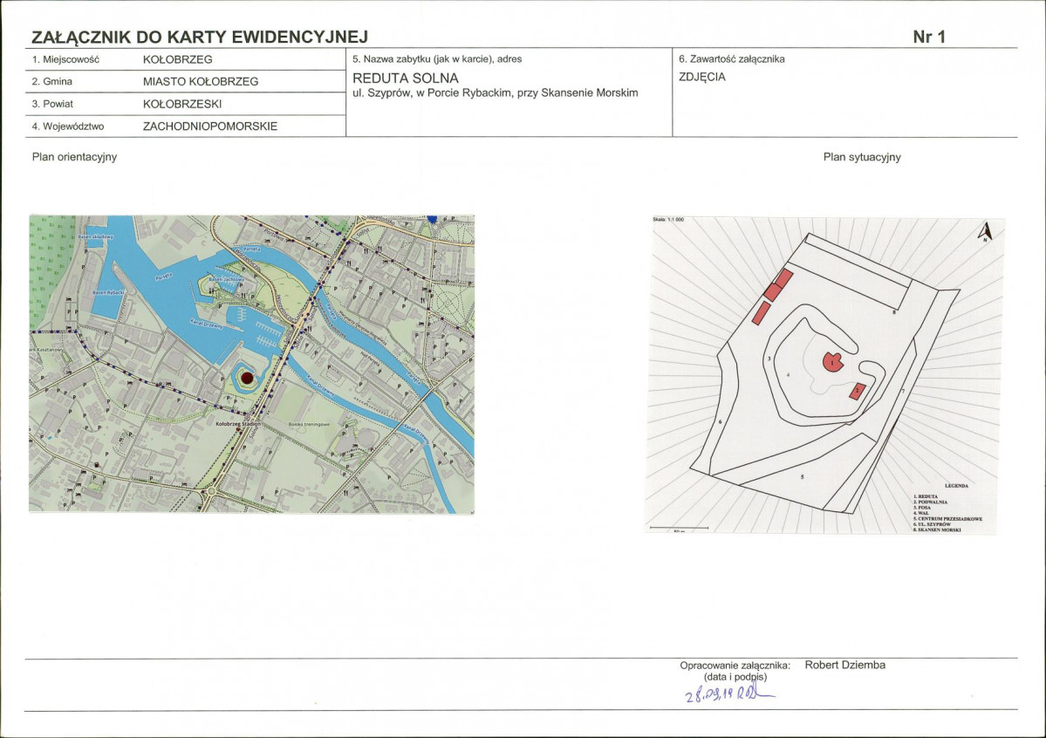
Task: Click the 'ZDJĘCIA' value
Action: 701,77
